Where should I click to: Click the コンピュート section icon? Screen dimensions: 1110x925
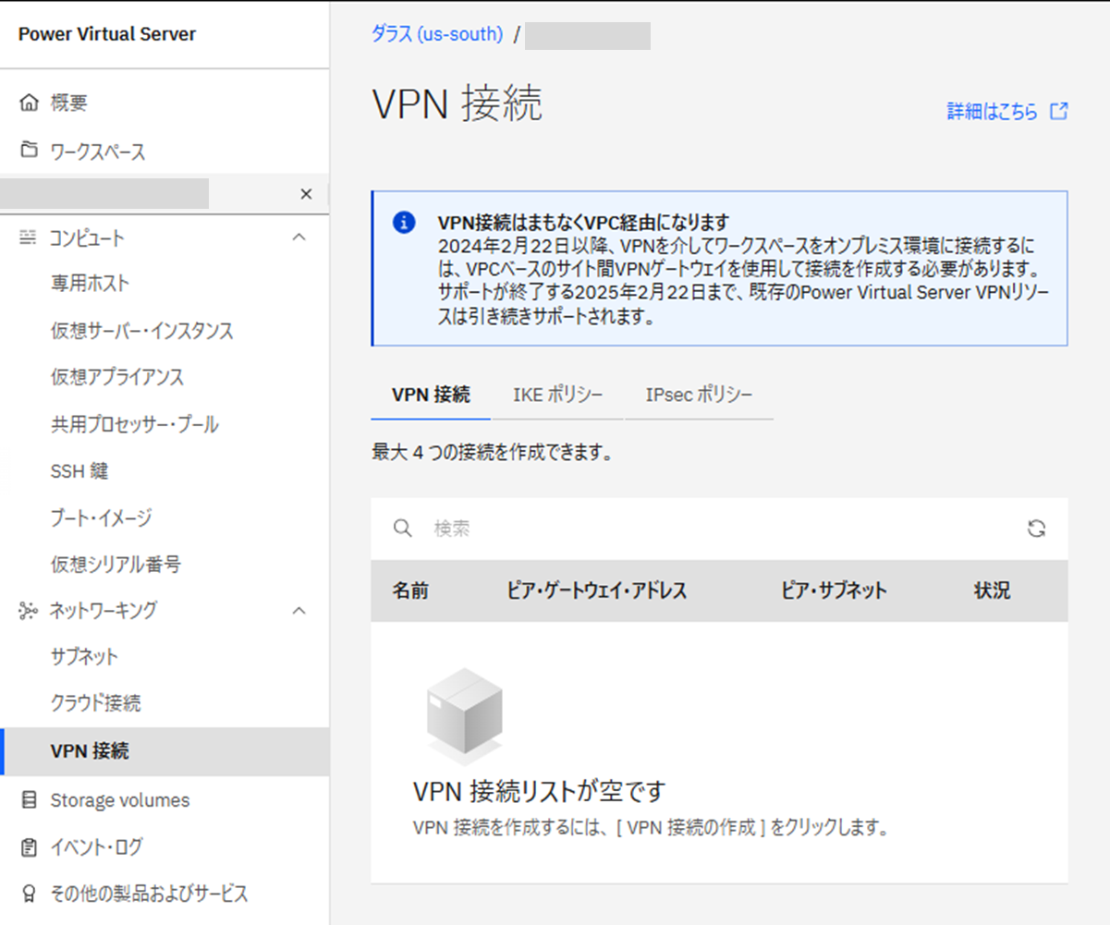click(x=30, y=237)
